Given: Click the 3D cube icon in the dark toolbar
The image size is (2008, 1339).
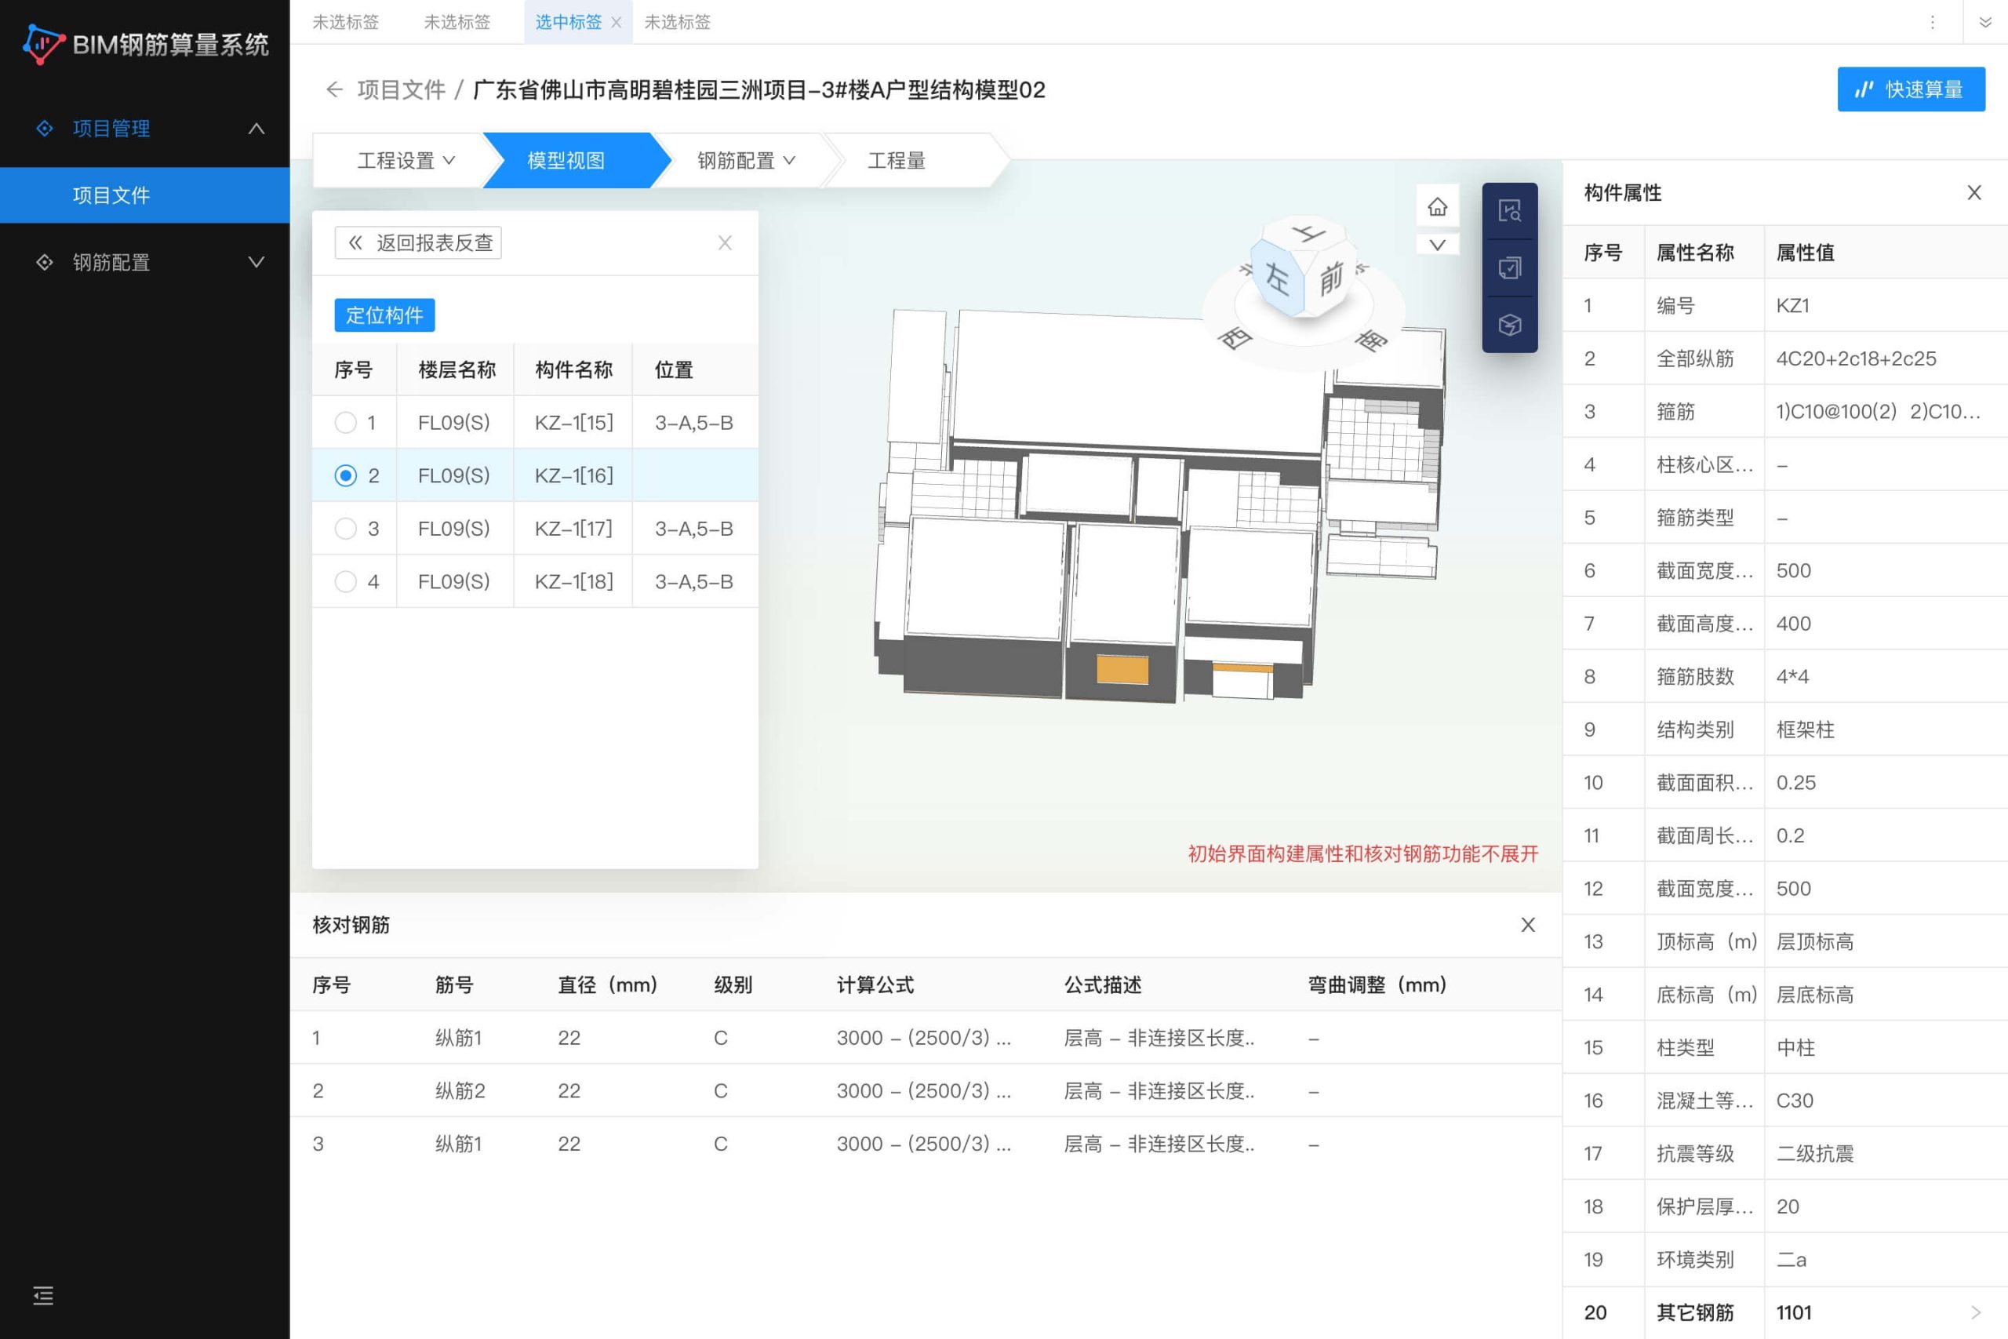Looking at the screenshot, I should (1508, 325).
